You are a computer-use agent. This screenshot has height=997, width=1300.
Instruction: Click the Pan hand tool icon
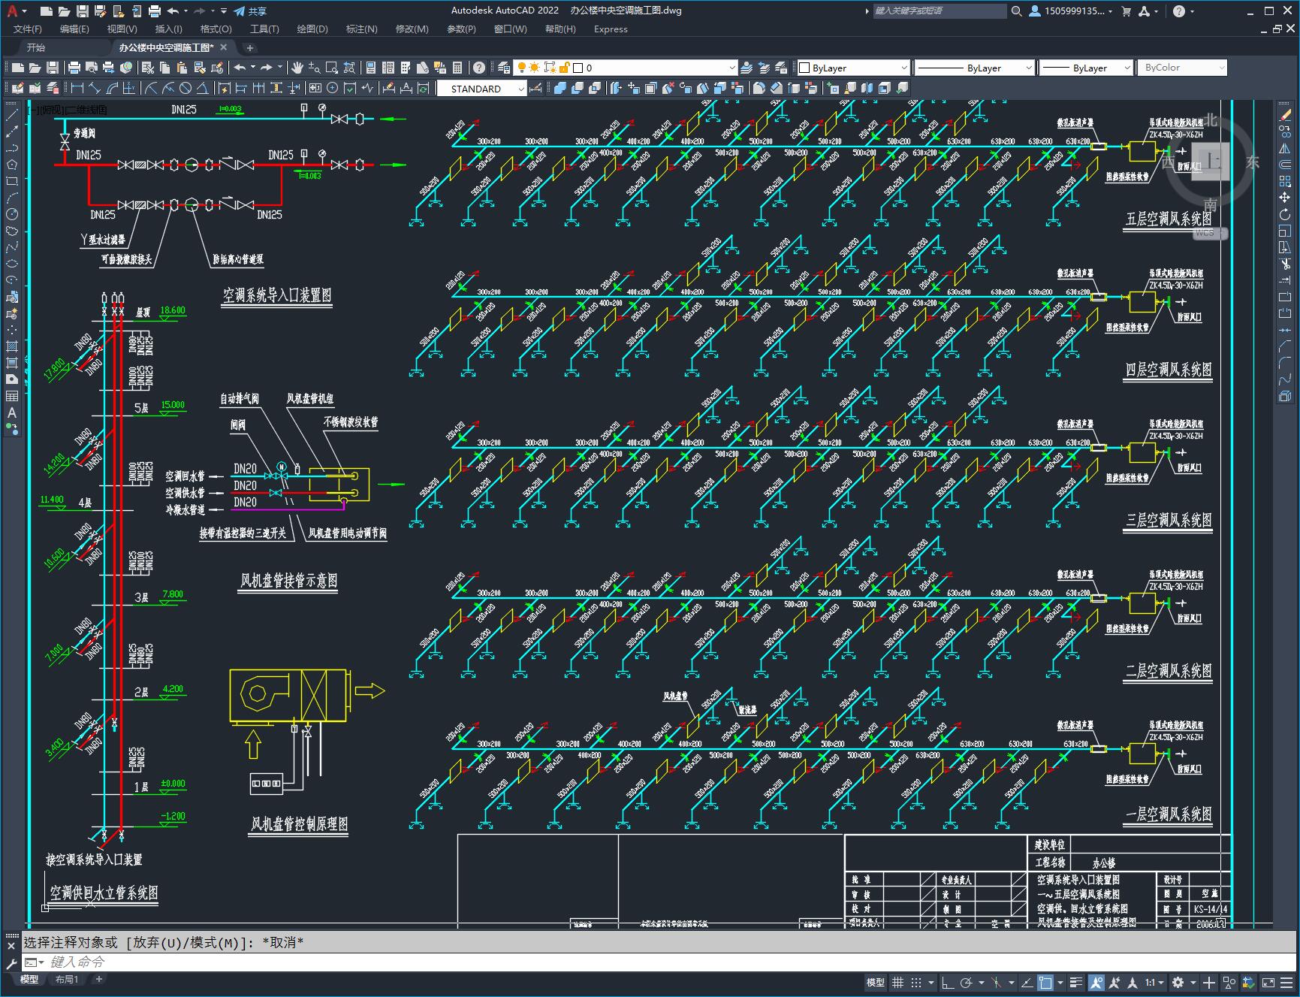click(x=297, y=68)
